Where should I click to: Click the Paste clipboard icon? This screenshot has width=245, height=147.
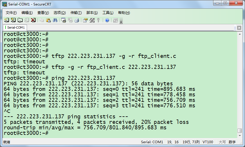[48, 20]
